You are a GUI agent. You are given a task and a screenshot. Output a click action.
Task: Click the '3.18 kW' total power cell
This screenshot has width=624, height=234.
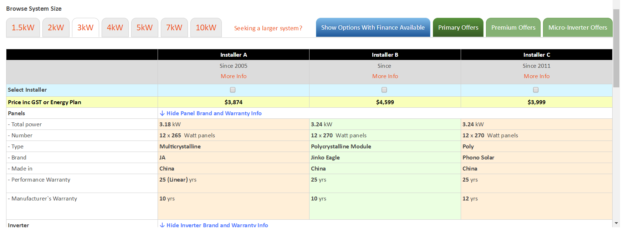[234, 124]
